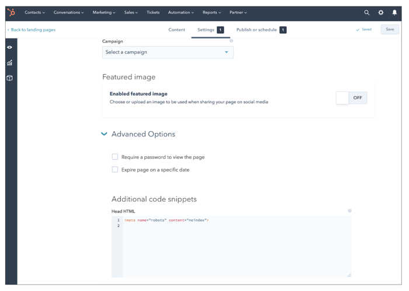Screen dimensions: 409x291
Task: Click the Additional code snippets heading
Action: point(154,199)
